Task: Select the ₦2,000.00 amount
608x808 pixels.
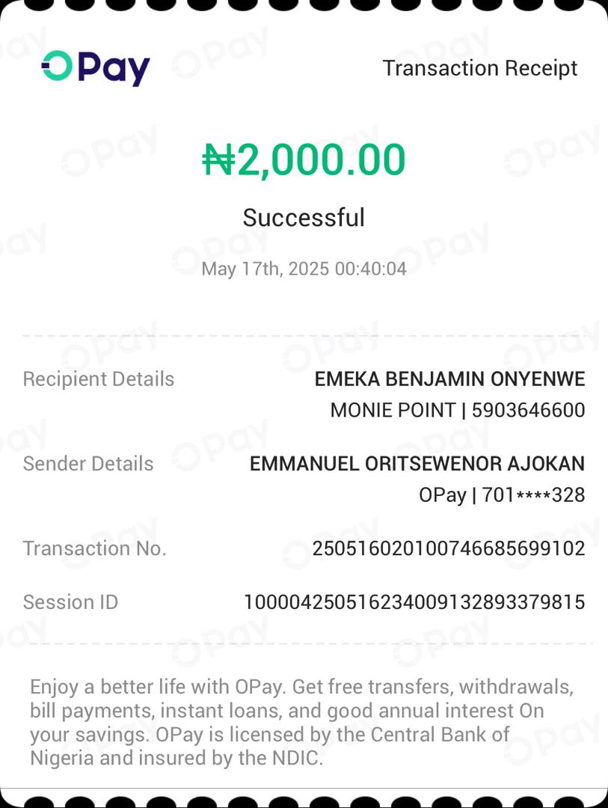Action: (304, 159)
